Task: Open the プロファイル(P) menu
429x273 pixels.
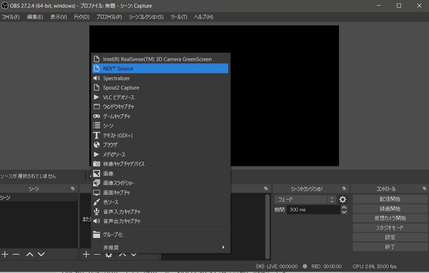Action: pos(109,17)
